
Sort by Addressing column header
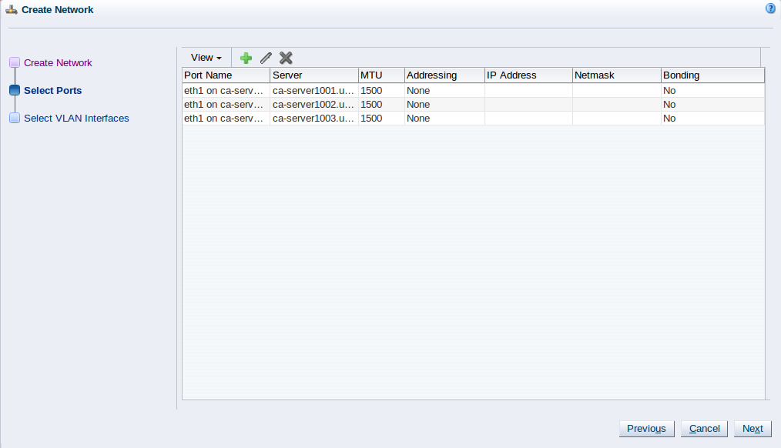click(444, 75)
